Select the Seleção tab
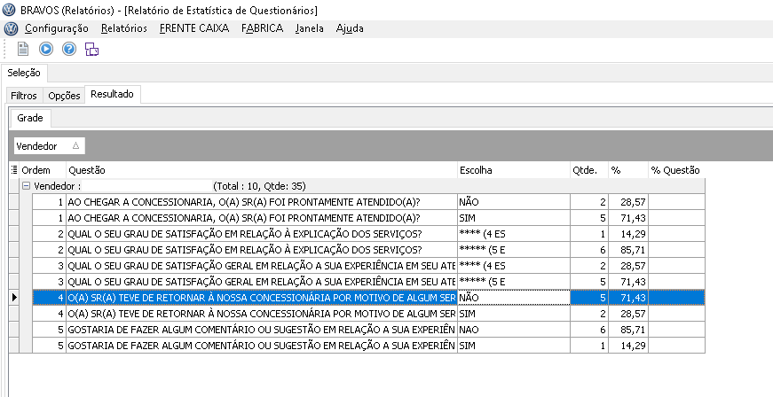The image size is (773, 397). (x=24, y=73)
